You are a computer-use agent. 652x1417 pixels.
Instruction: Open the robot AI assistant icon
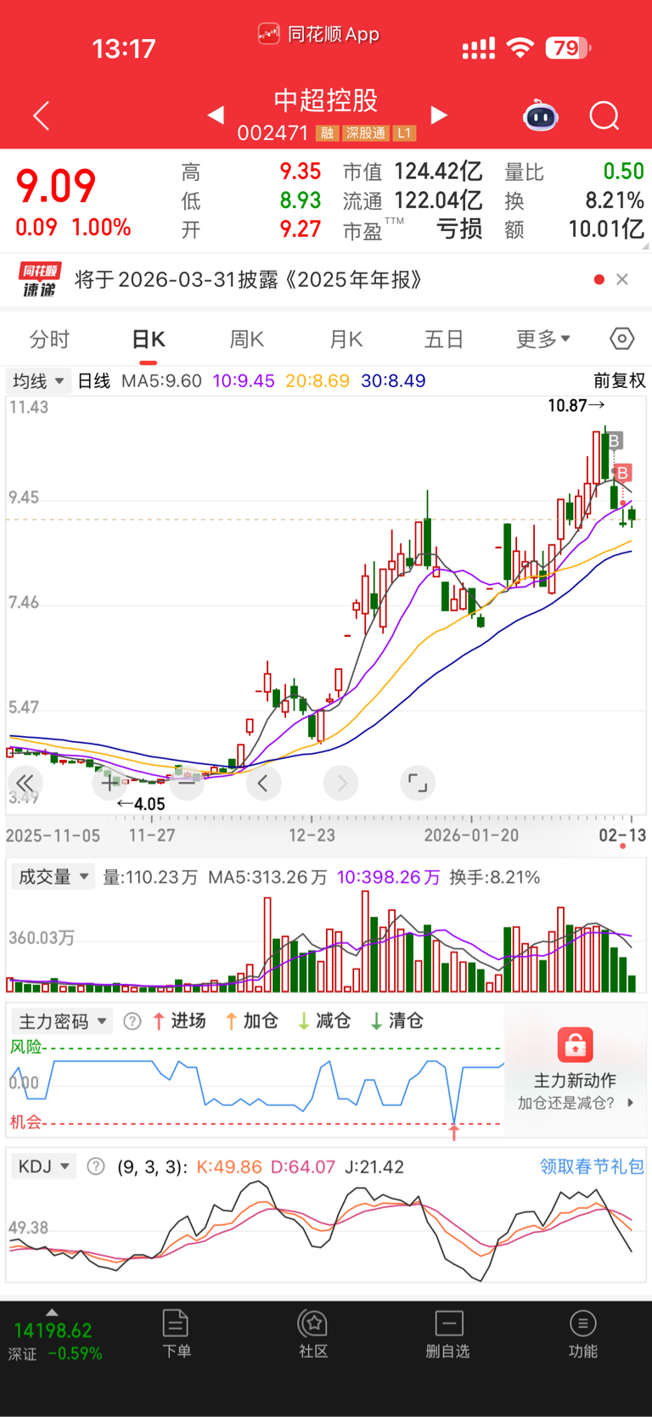click(x=540, y=115)
